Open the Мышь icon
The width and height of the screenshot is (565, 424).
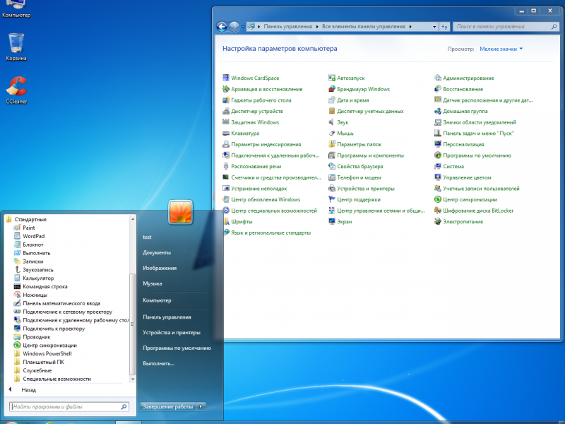click(x=332, y=134)
